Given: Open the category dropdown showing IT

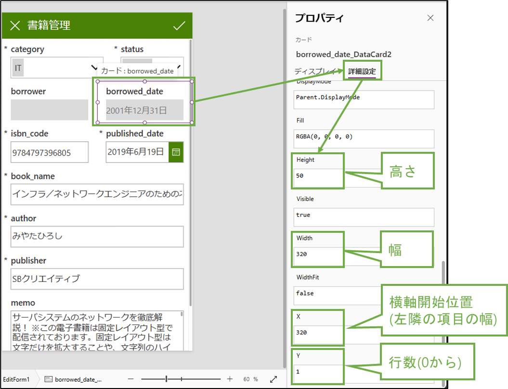Looking at the screenshot, I should click(57, 68).
